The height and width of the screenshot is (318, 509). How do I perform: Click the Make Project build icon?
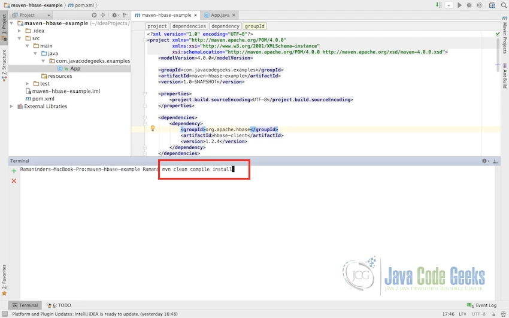pos(438,5)
